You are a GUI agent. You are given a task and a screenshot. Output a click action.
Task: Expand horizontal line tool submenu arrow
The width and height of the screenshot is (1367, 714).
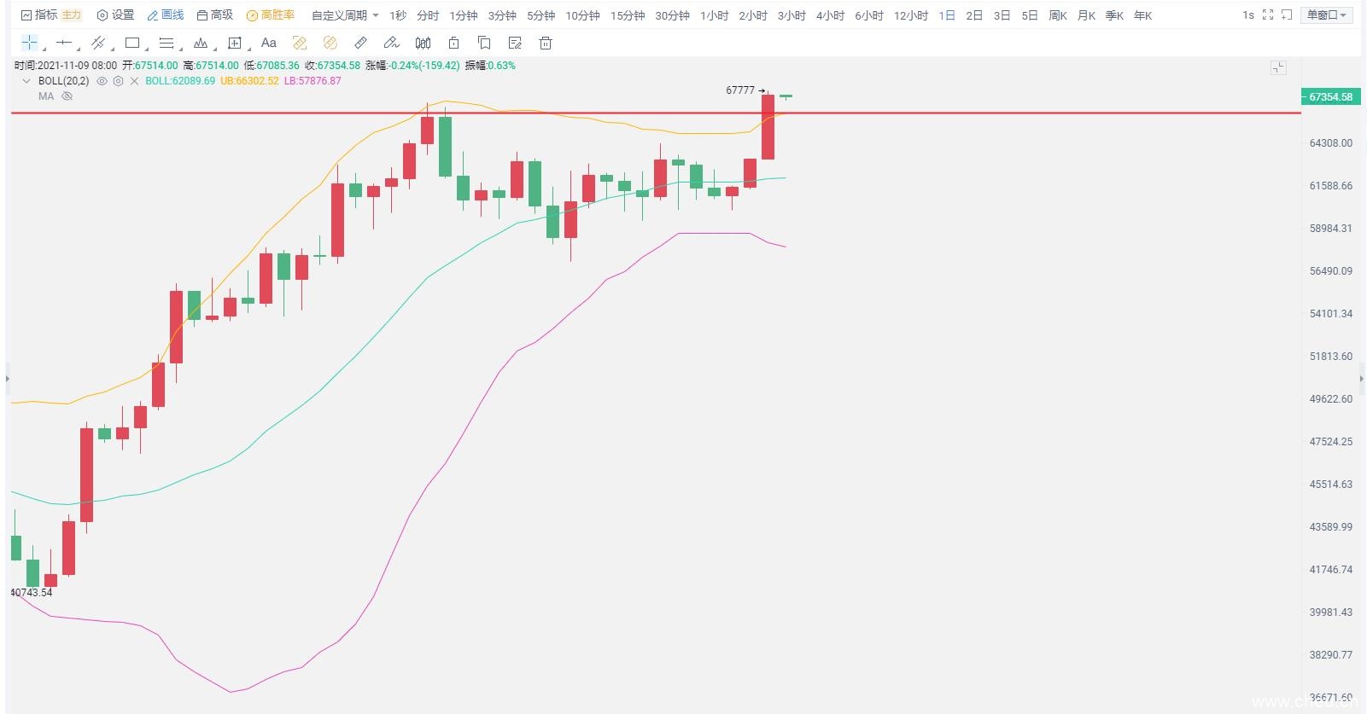(77, 49)
